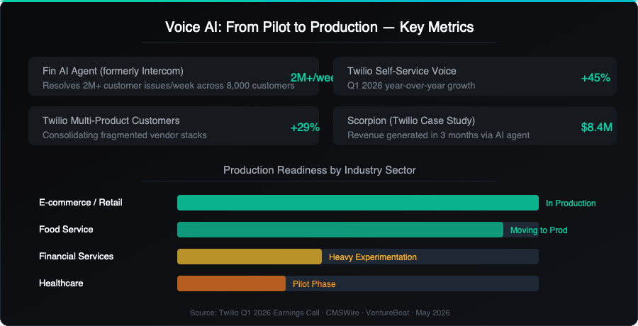Click the green E-commerce / Retail progress bar
Image resolution: width=638 pixels, height=326 pixels.
[358, 203]
